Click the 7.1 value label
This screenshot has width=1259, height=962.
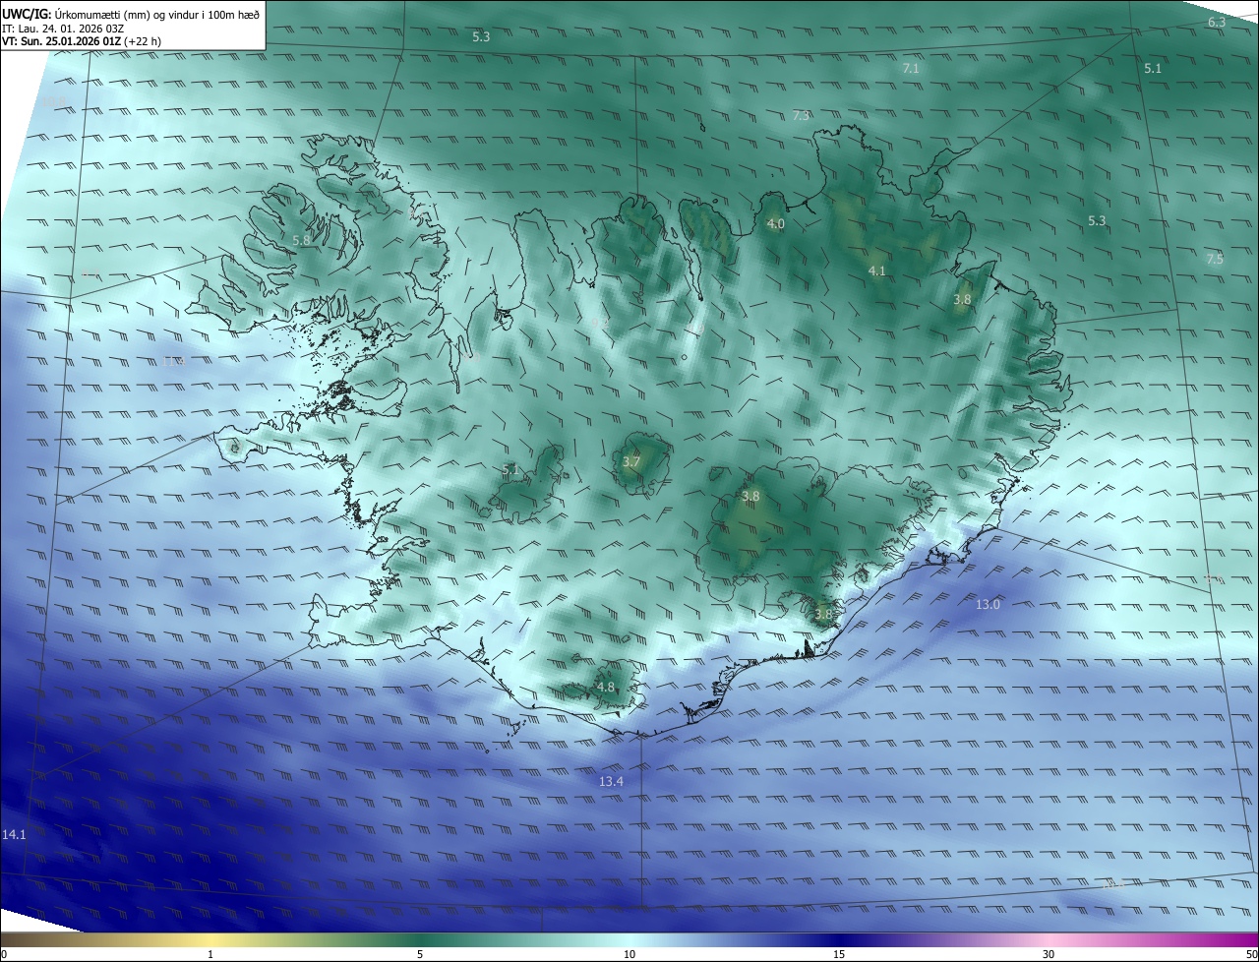[x=911, y=69]
